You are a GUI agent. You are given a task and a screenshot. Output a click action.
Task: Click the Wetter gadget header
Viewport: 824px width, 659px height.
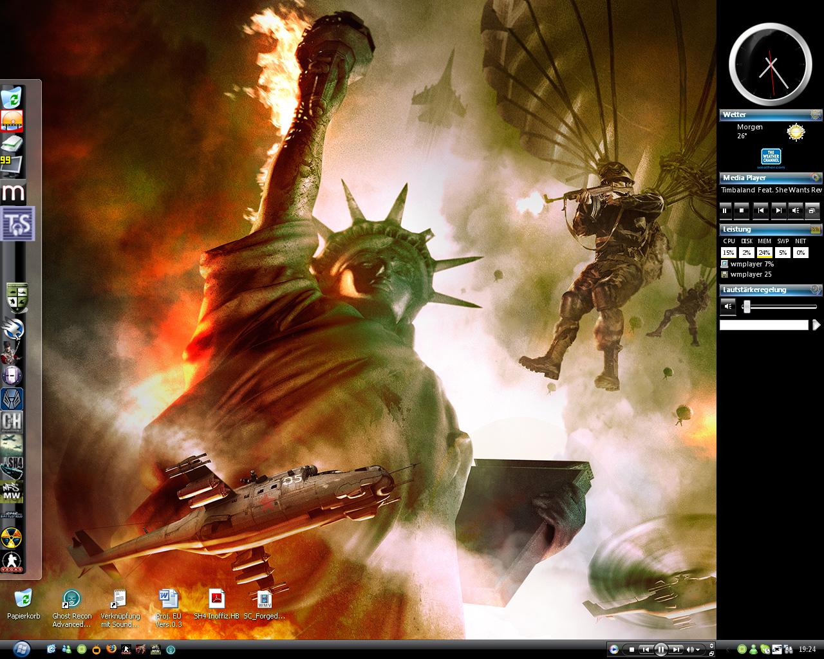pyautogui.click(x=771, y=115)
